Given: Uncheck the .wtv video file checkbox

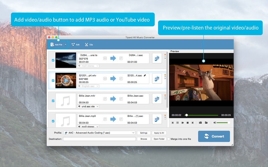Looking at the screenshot, I should coord(53,80).
